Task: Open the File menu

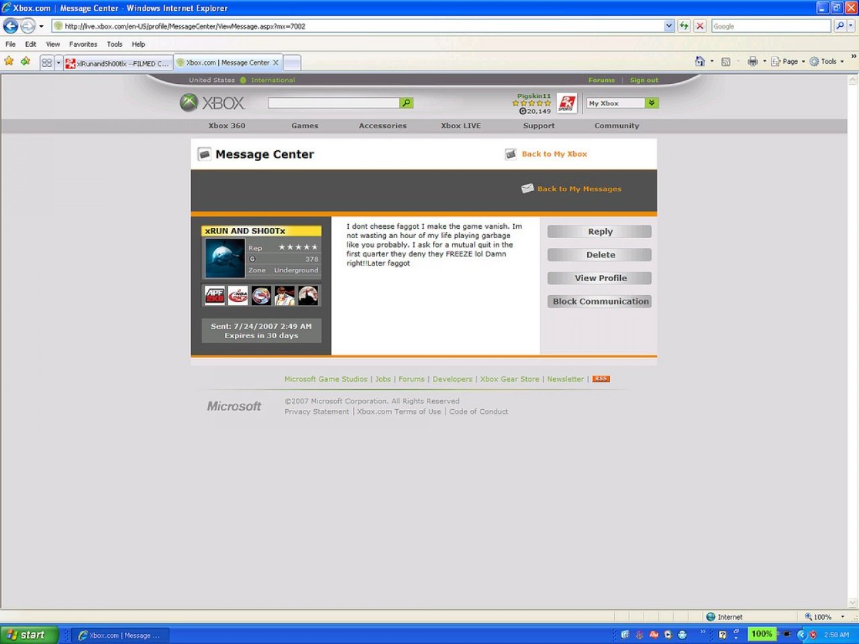Action: (x=11, y=44)
